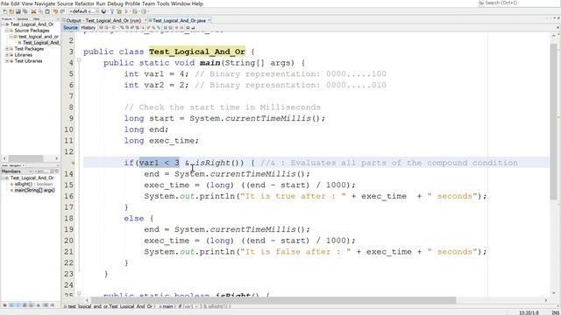Click the red Start Macro Recording icon
Image resolution: width=561 pixels, height=315 pixels.
[x=177, y=27]
